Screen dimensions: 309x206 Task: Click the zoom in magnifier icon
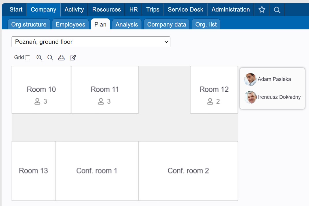pyautogui.click(x=39, y=58)
